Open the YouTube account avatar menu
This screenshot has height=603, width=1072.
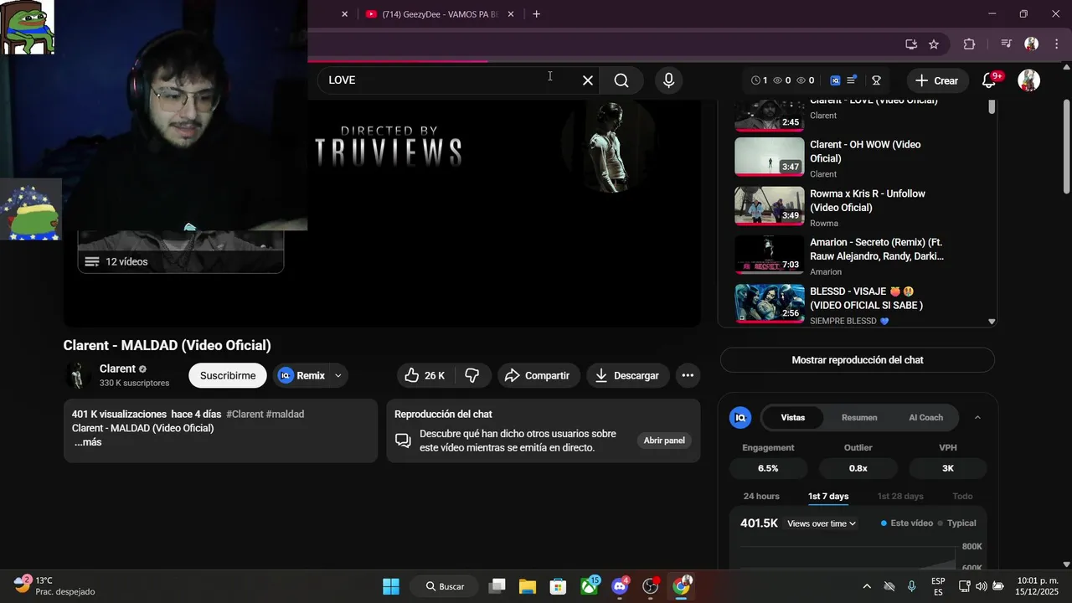tap(1028, 80)
